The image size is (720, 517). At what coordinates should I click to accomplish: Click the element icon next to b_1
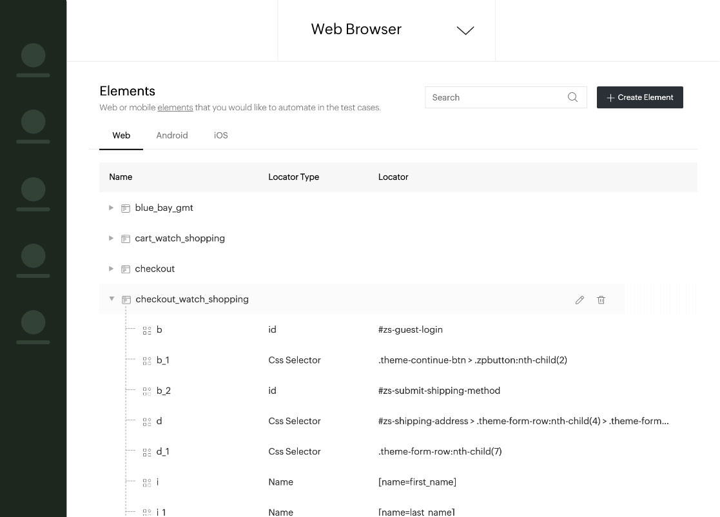[147, 361]
